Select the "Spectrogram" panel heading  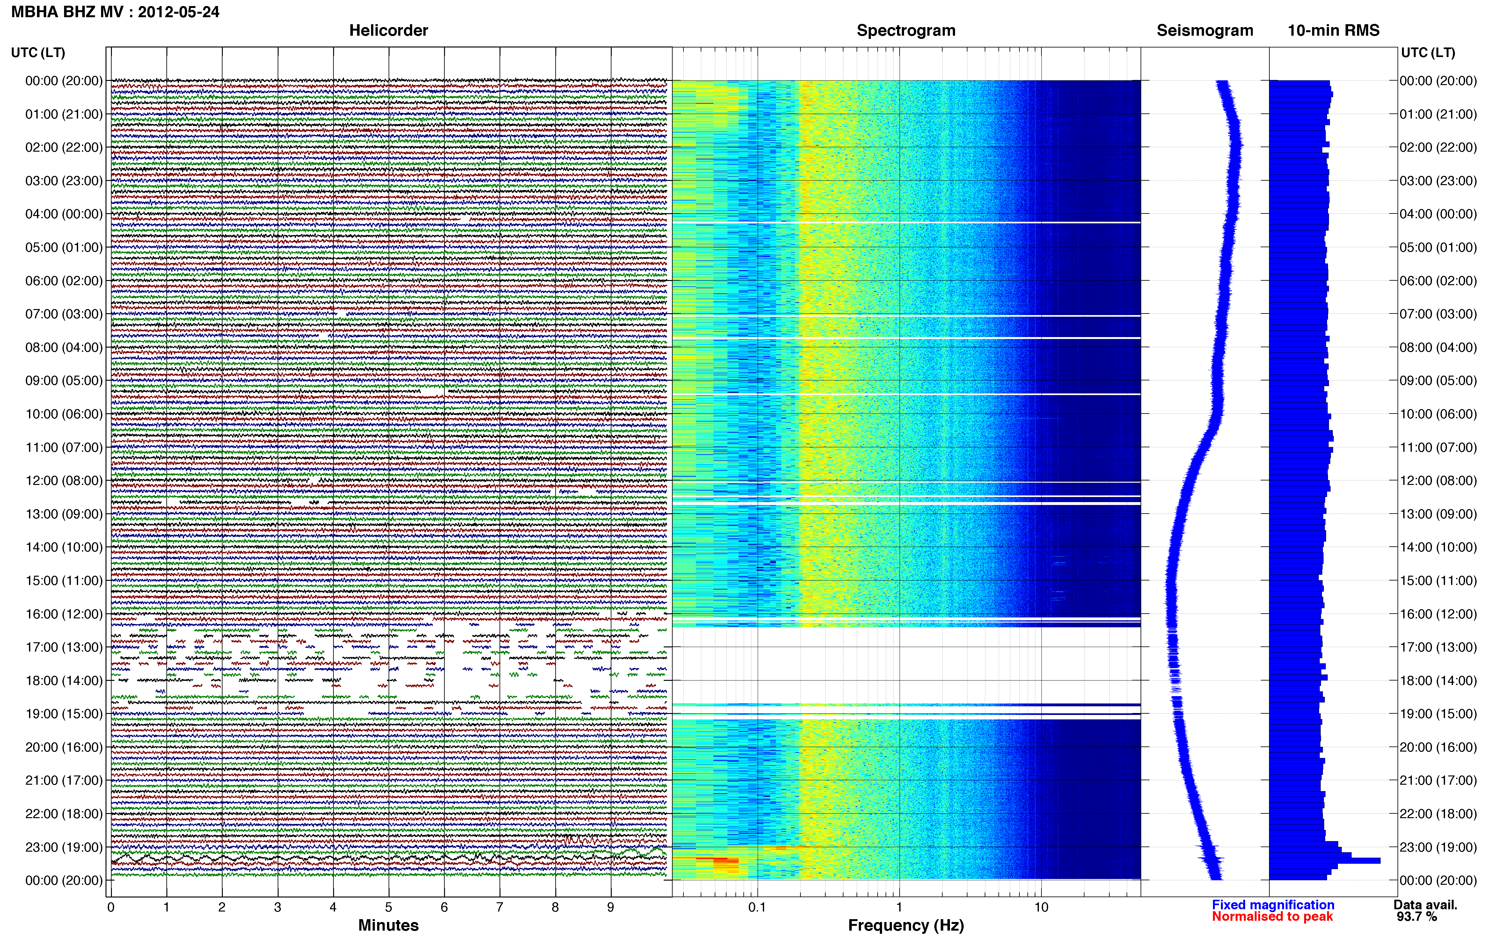[x=906, y=31]
